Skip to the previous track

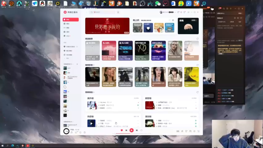[126, 130]
